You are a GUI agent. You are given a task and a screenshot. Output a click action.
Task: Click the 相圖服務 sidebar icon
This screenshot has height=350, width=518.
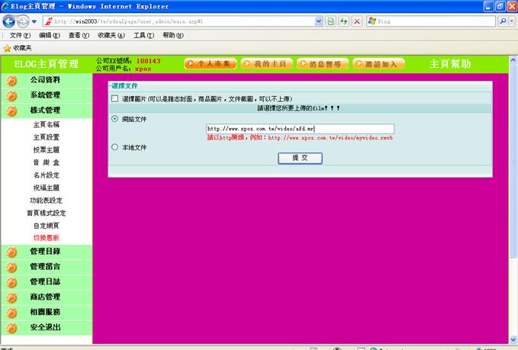pyautogui.click(x=11, y=313)
